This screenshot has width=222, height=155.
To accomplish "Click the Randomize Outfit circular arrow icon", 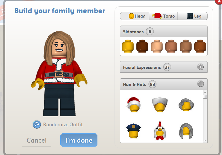I will (37, 124).
